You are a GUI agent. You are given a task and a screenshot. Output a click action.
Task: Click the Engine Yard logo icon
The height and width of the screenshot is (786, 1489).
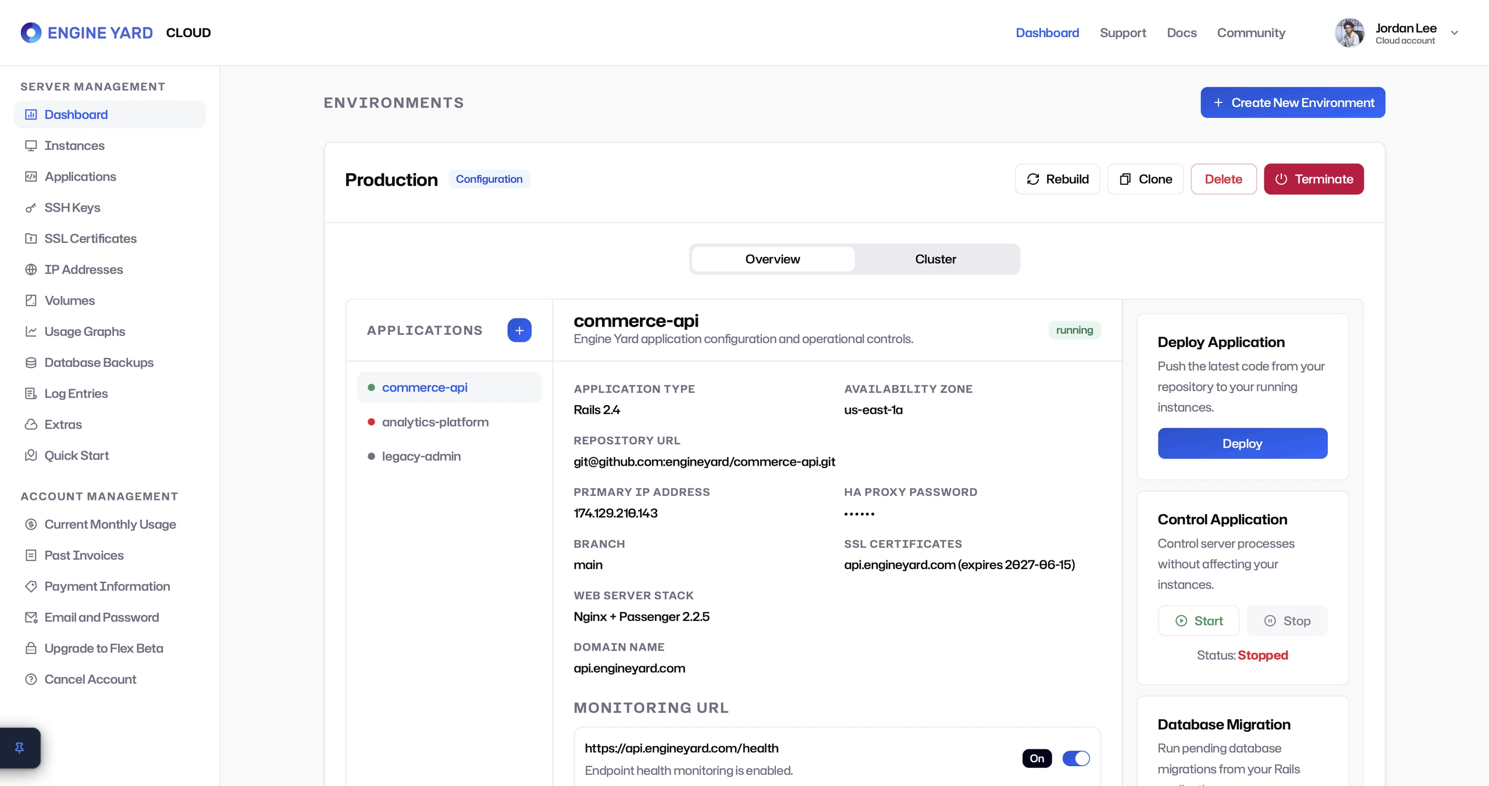tap(31, 33)
